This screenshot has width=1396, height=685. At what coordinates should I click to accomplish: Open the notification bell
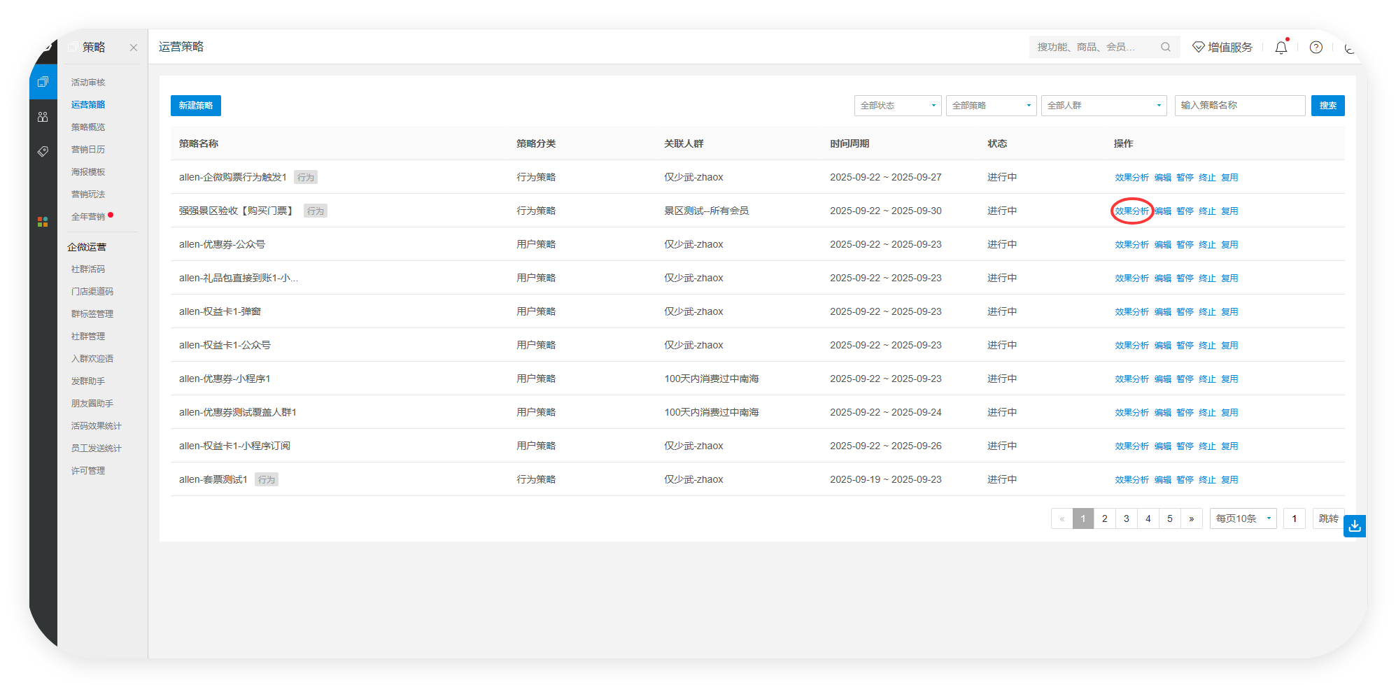pos(1281,48)
